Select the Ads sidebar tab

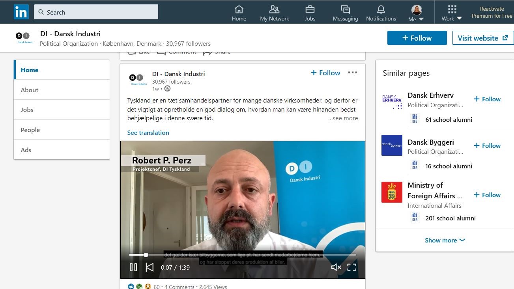(62, 150)
